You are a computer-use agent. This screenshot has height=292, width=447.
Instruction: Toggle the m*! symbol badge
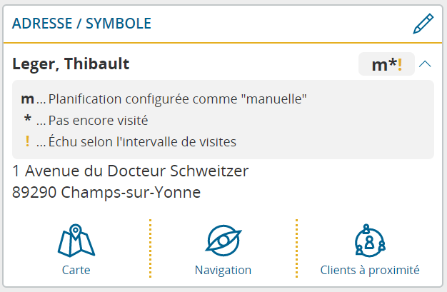tap(386, 64)
